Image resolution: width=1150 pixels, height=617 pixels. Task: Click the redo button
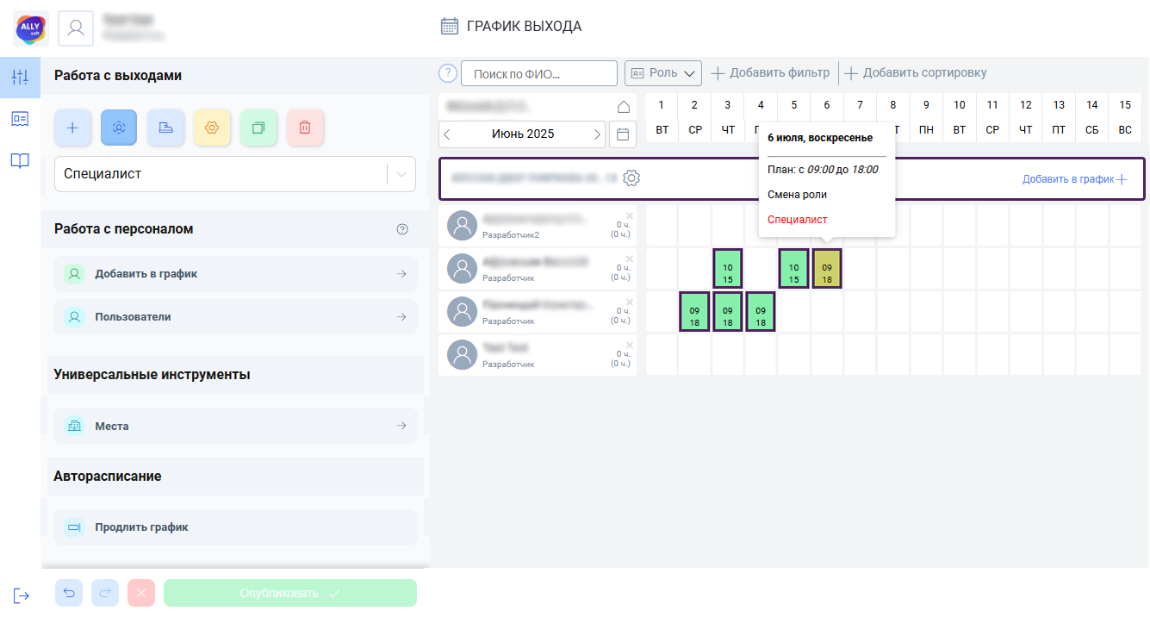[105, 593]
